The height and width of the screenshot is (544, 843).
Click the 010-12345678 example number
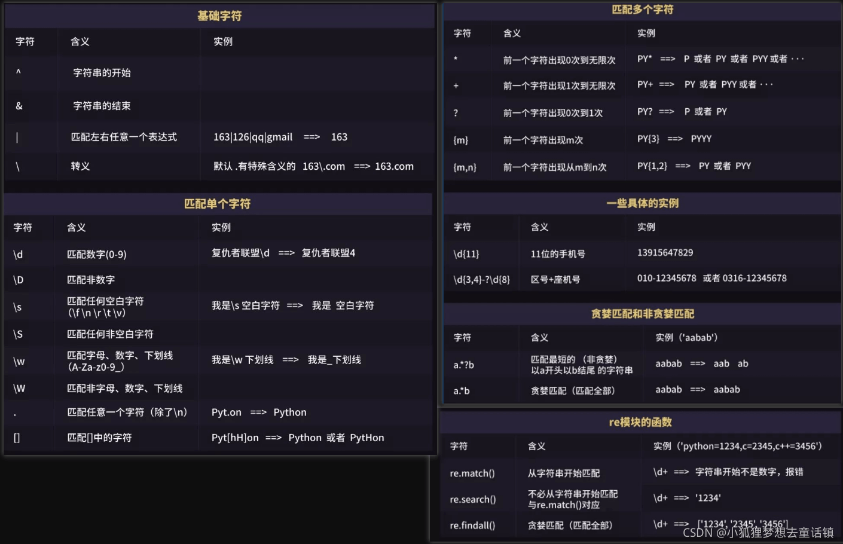[x=667, y=279]
